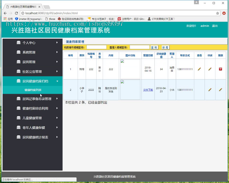Click the stack icon beside 居民管理
Screen dimensions: 229x183
[19, 62]
